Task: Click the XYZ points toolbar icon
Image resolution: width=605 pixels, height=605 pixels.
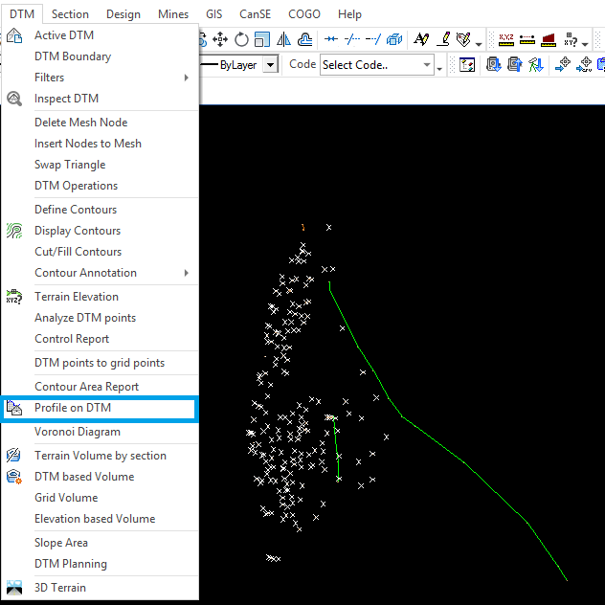Action: 504,39
